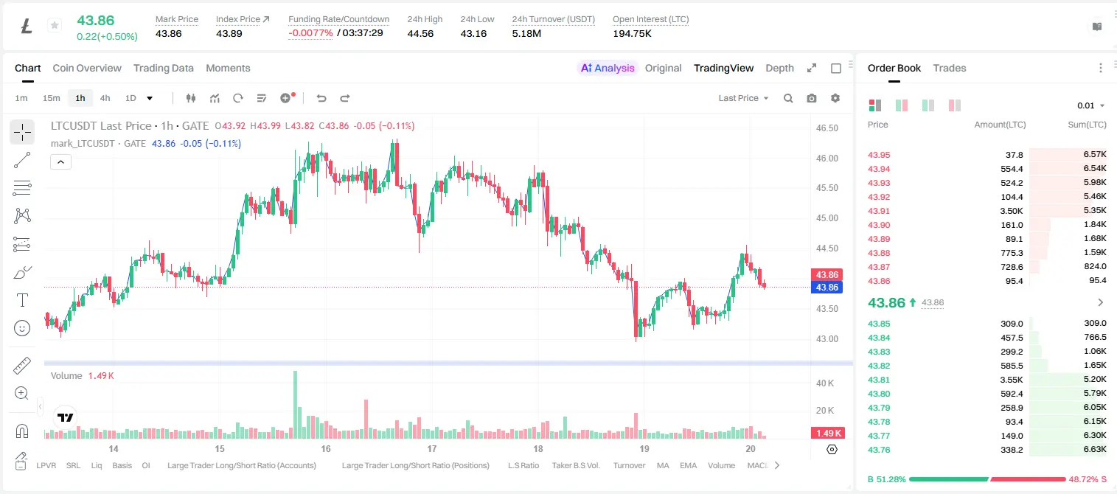
Task: Toggle the square chart layout box
Action: click(x=836, y=68)
